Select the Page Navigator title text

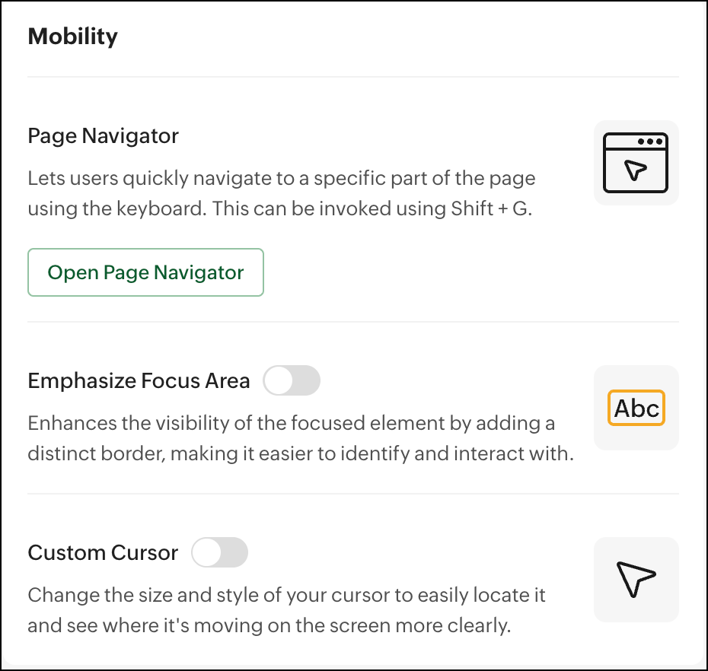click(104, 136)
